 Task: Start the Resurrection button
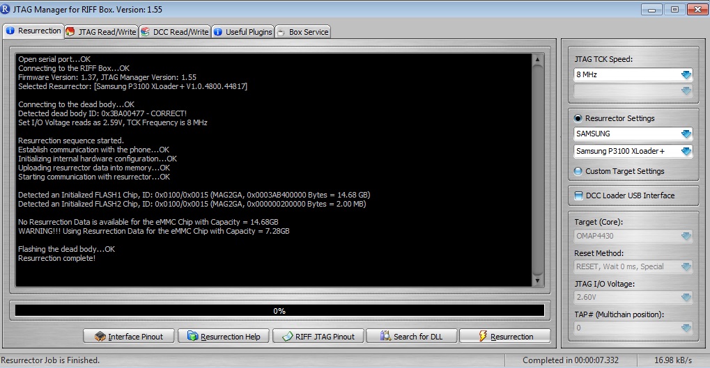coord(505,337)
